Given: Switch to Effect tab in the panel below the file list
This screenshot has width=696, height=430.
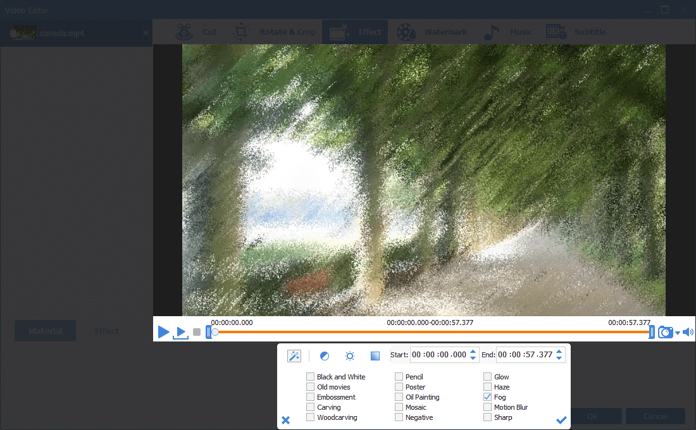Looking at the screenshot, I should coord(106,331).
